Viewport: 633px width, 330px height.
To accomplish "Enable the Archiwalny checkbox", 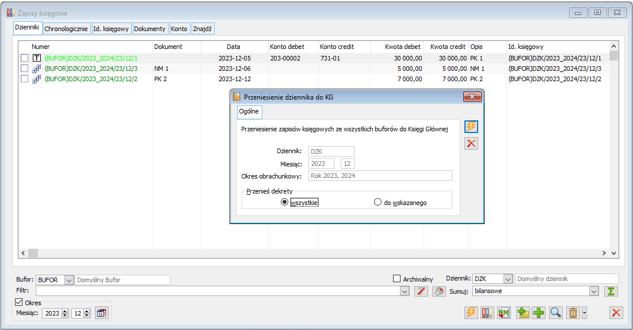I will [x=397, y=279].
